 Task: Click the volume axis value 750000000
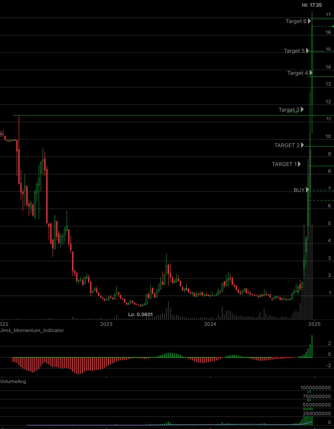(317, 396)
